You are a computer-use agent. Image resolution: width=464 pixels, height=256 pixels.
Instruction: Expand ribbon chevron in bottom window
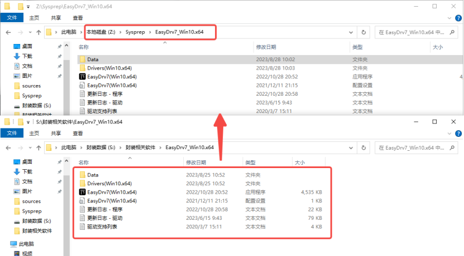pos(449,134)
